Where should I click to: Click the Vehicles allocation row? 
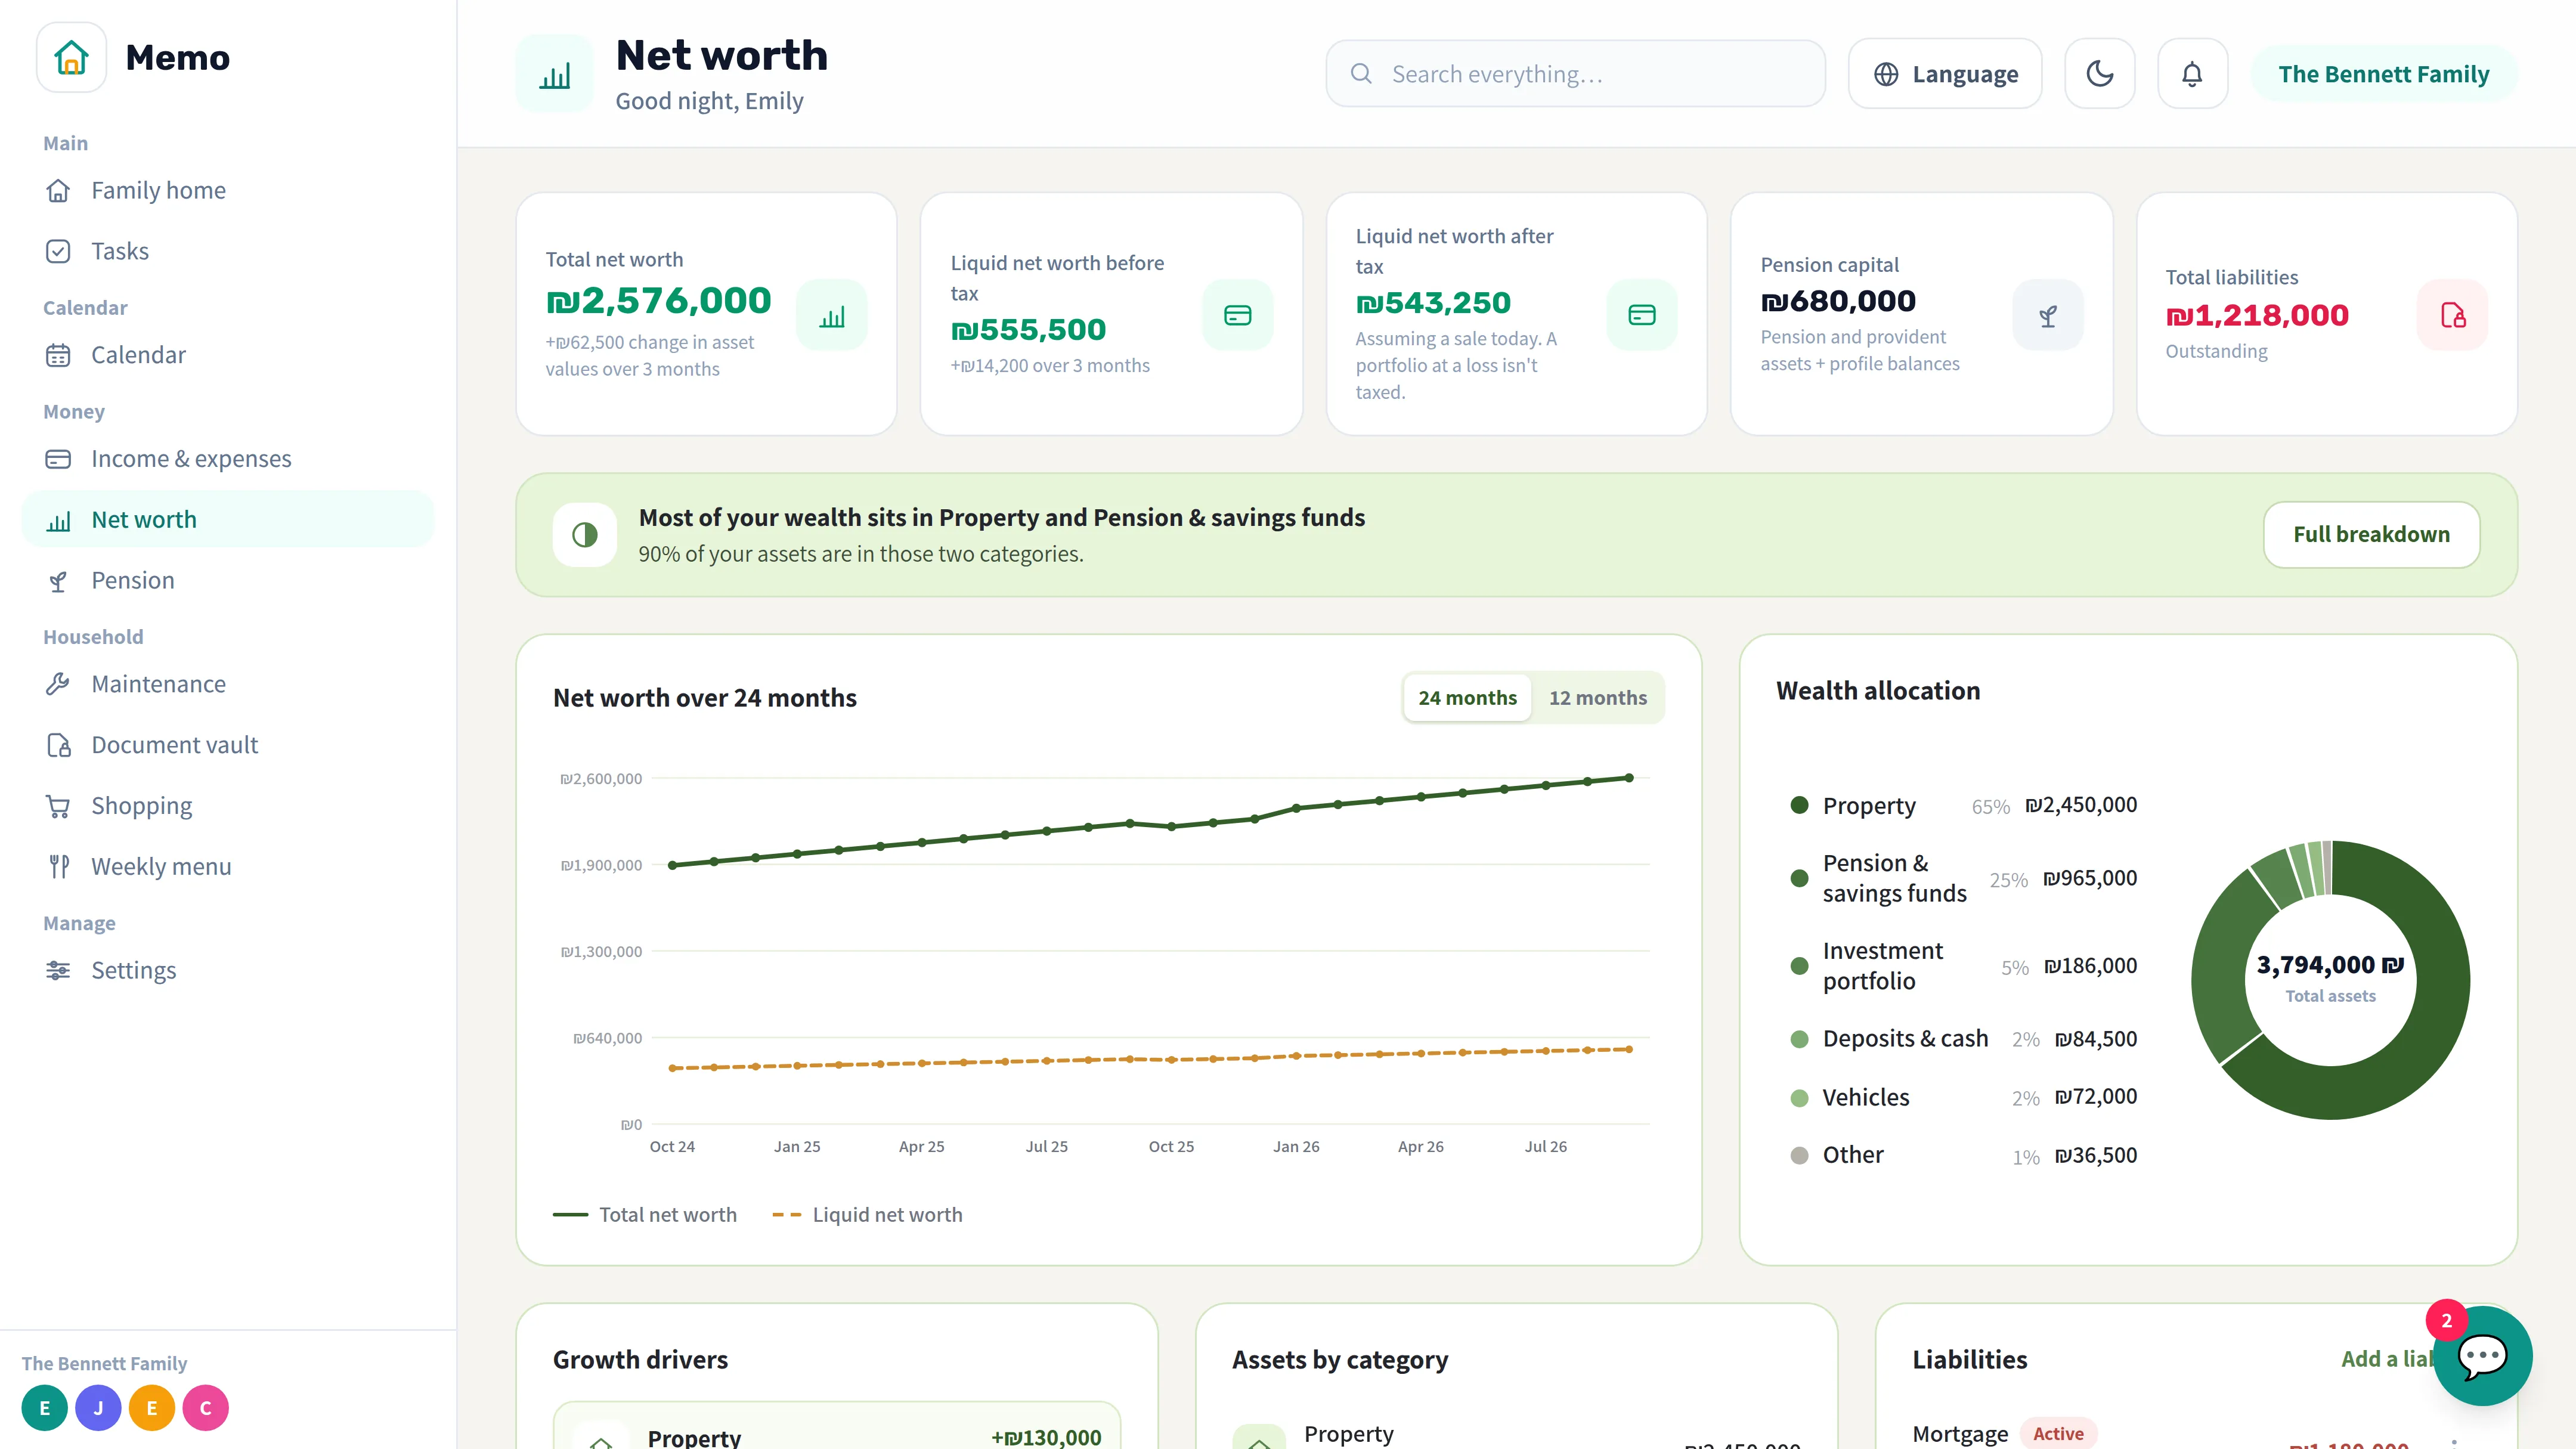point(1963,1098)
